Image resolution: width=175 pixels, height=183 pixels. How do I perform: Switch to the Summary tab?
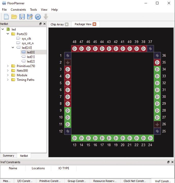[x=8, y=156]
